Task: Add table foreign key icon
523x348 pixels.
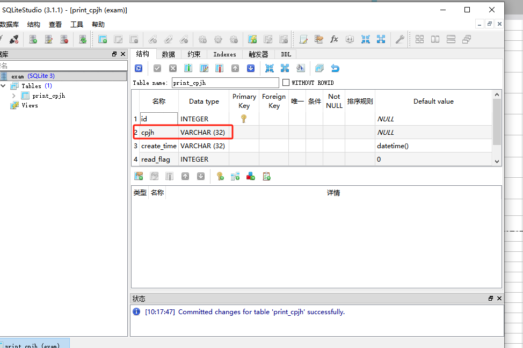Action: click(x=235, y=176)
